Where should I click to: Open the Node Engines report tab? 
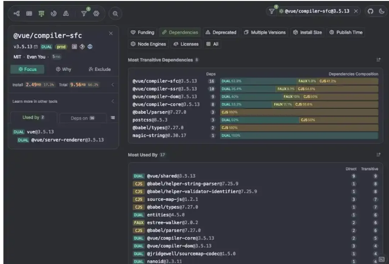pos(149,44)
